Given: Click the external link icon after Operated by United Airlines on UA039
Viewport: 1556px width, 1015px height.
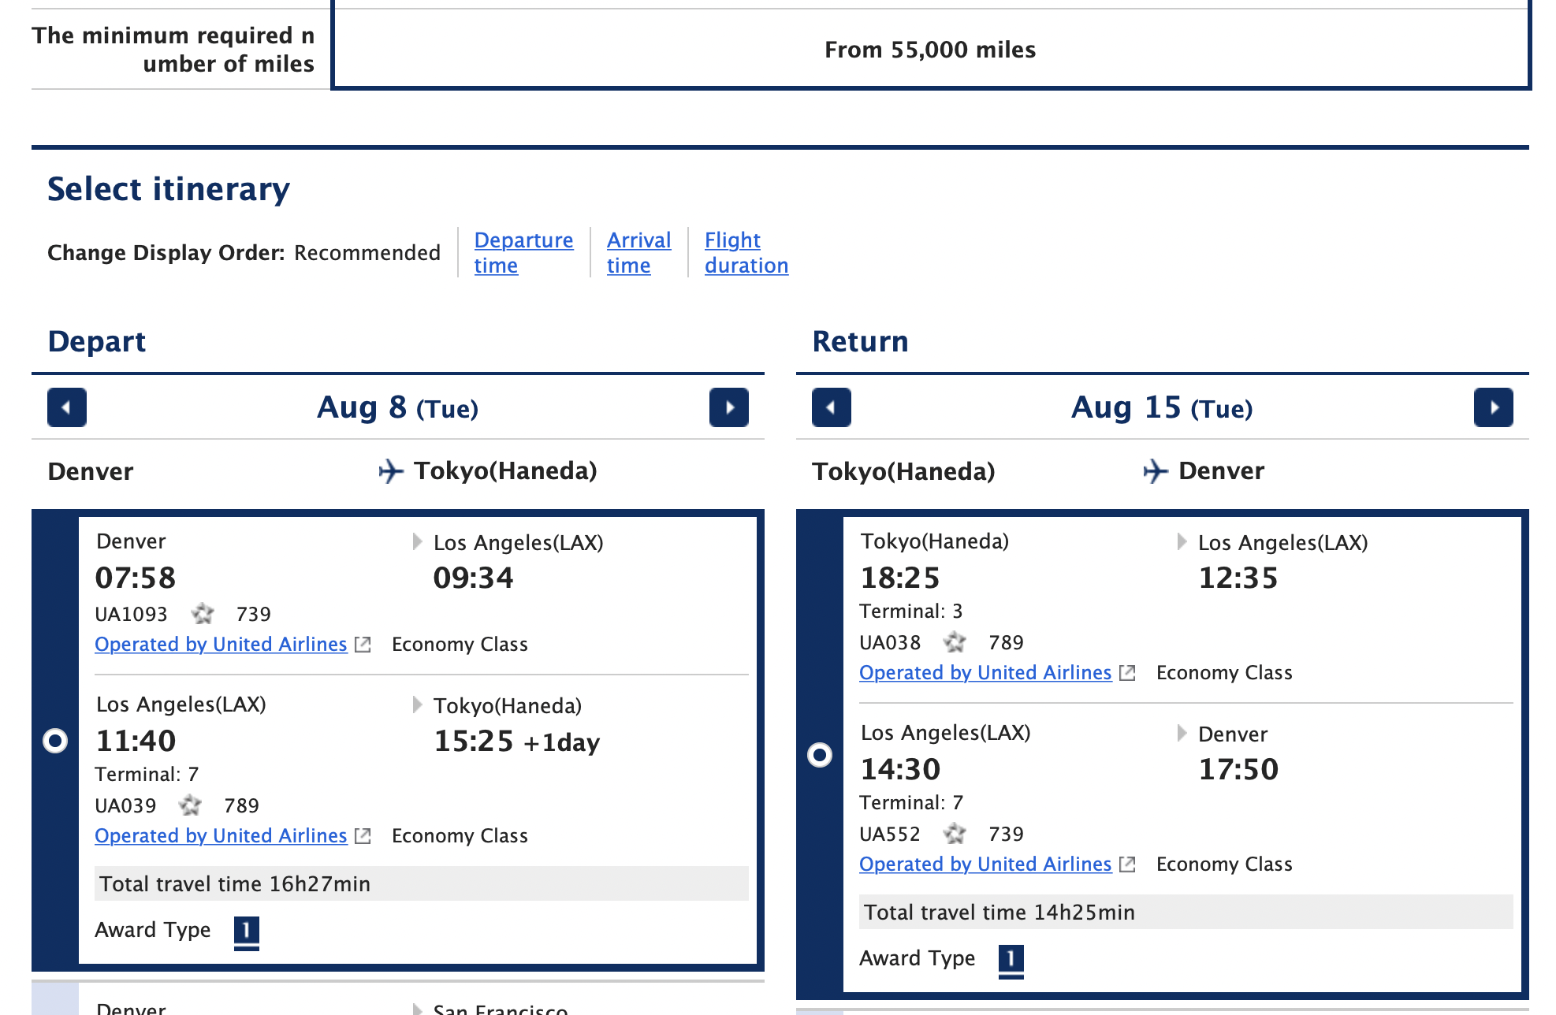Looking at the screenshot, I should (x=362, y=835).
